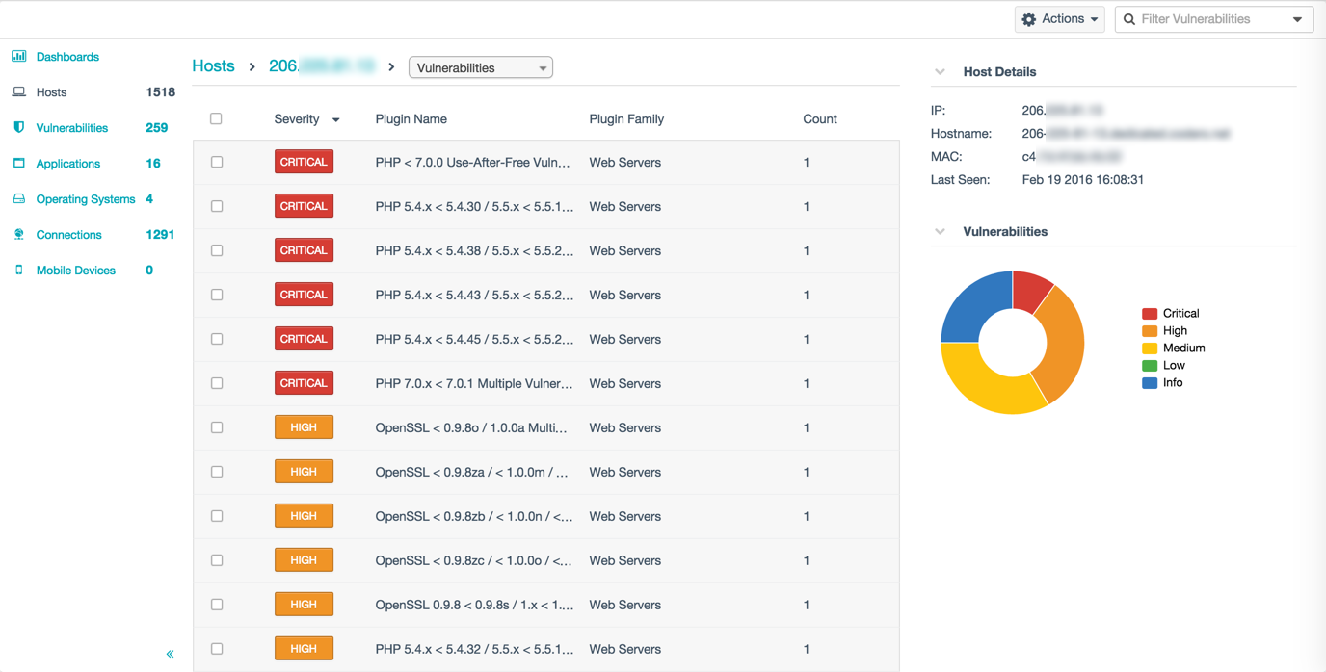Click the Applications window icon
The width and height of the screenshot is (1326, 672).
coord(18,164)
